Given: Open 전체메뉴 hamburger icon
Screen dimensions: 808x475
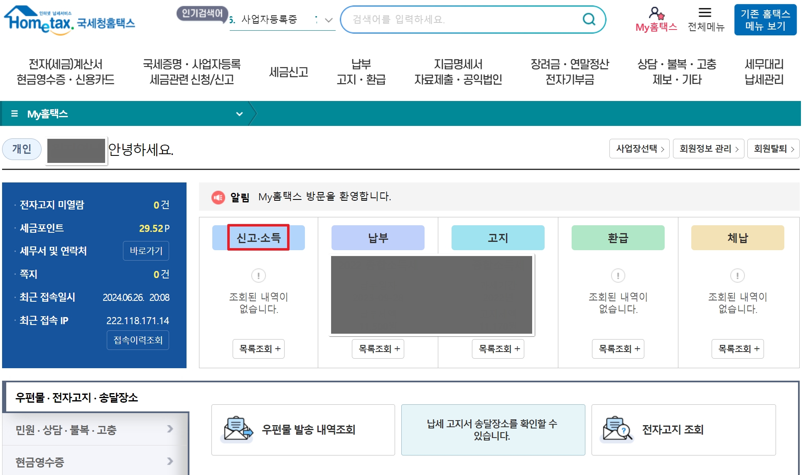Looking at the screenshot, I should coord(705,13).
